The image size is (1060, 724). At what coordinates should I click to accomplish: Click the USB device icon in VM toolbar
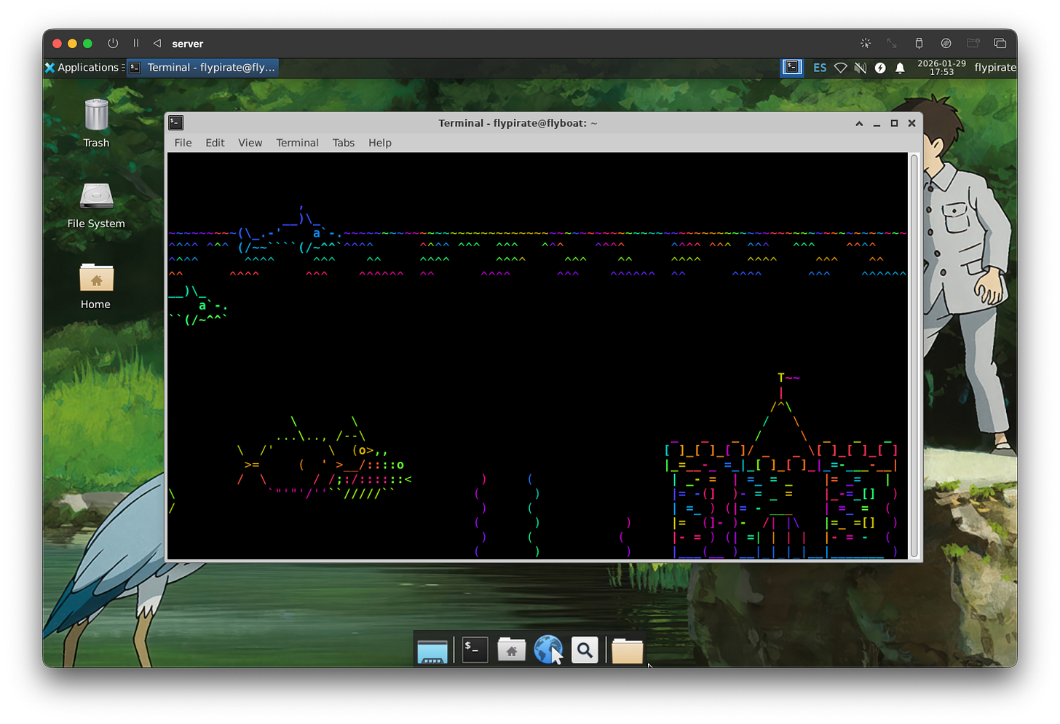919,44
